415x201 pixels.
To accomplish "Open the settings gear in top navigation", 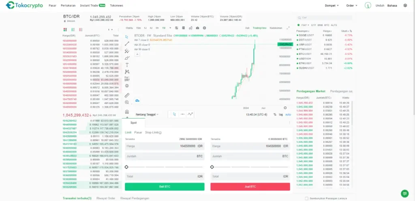I will 405,6.
